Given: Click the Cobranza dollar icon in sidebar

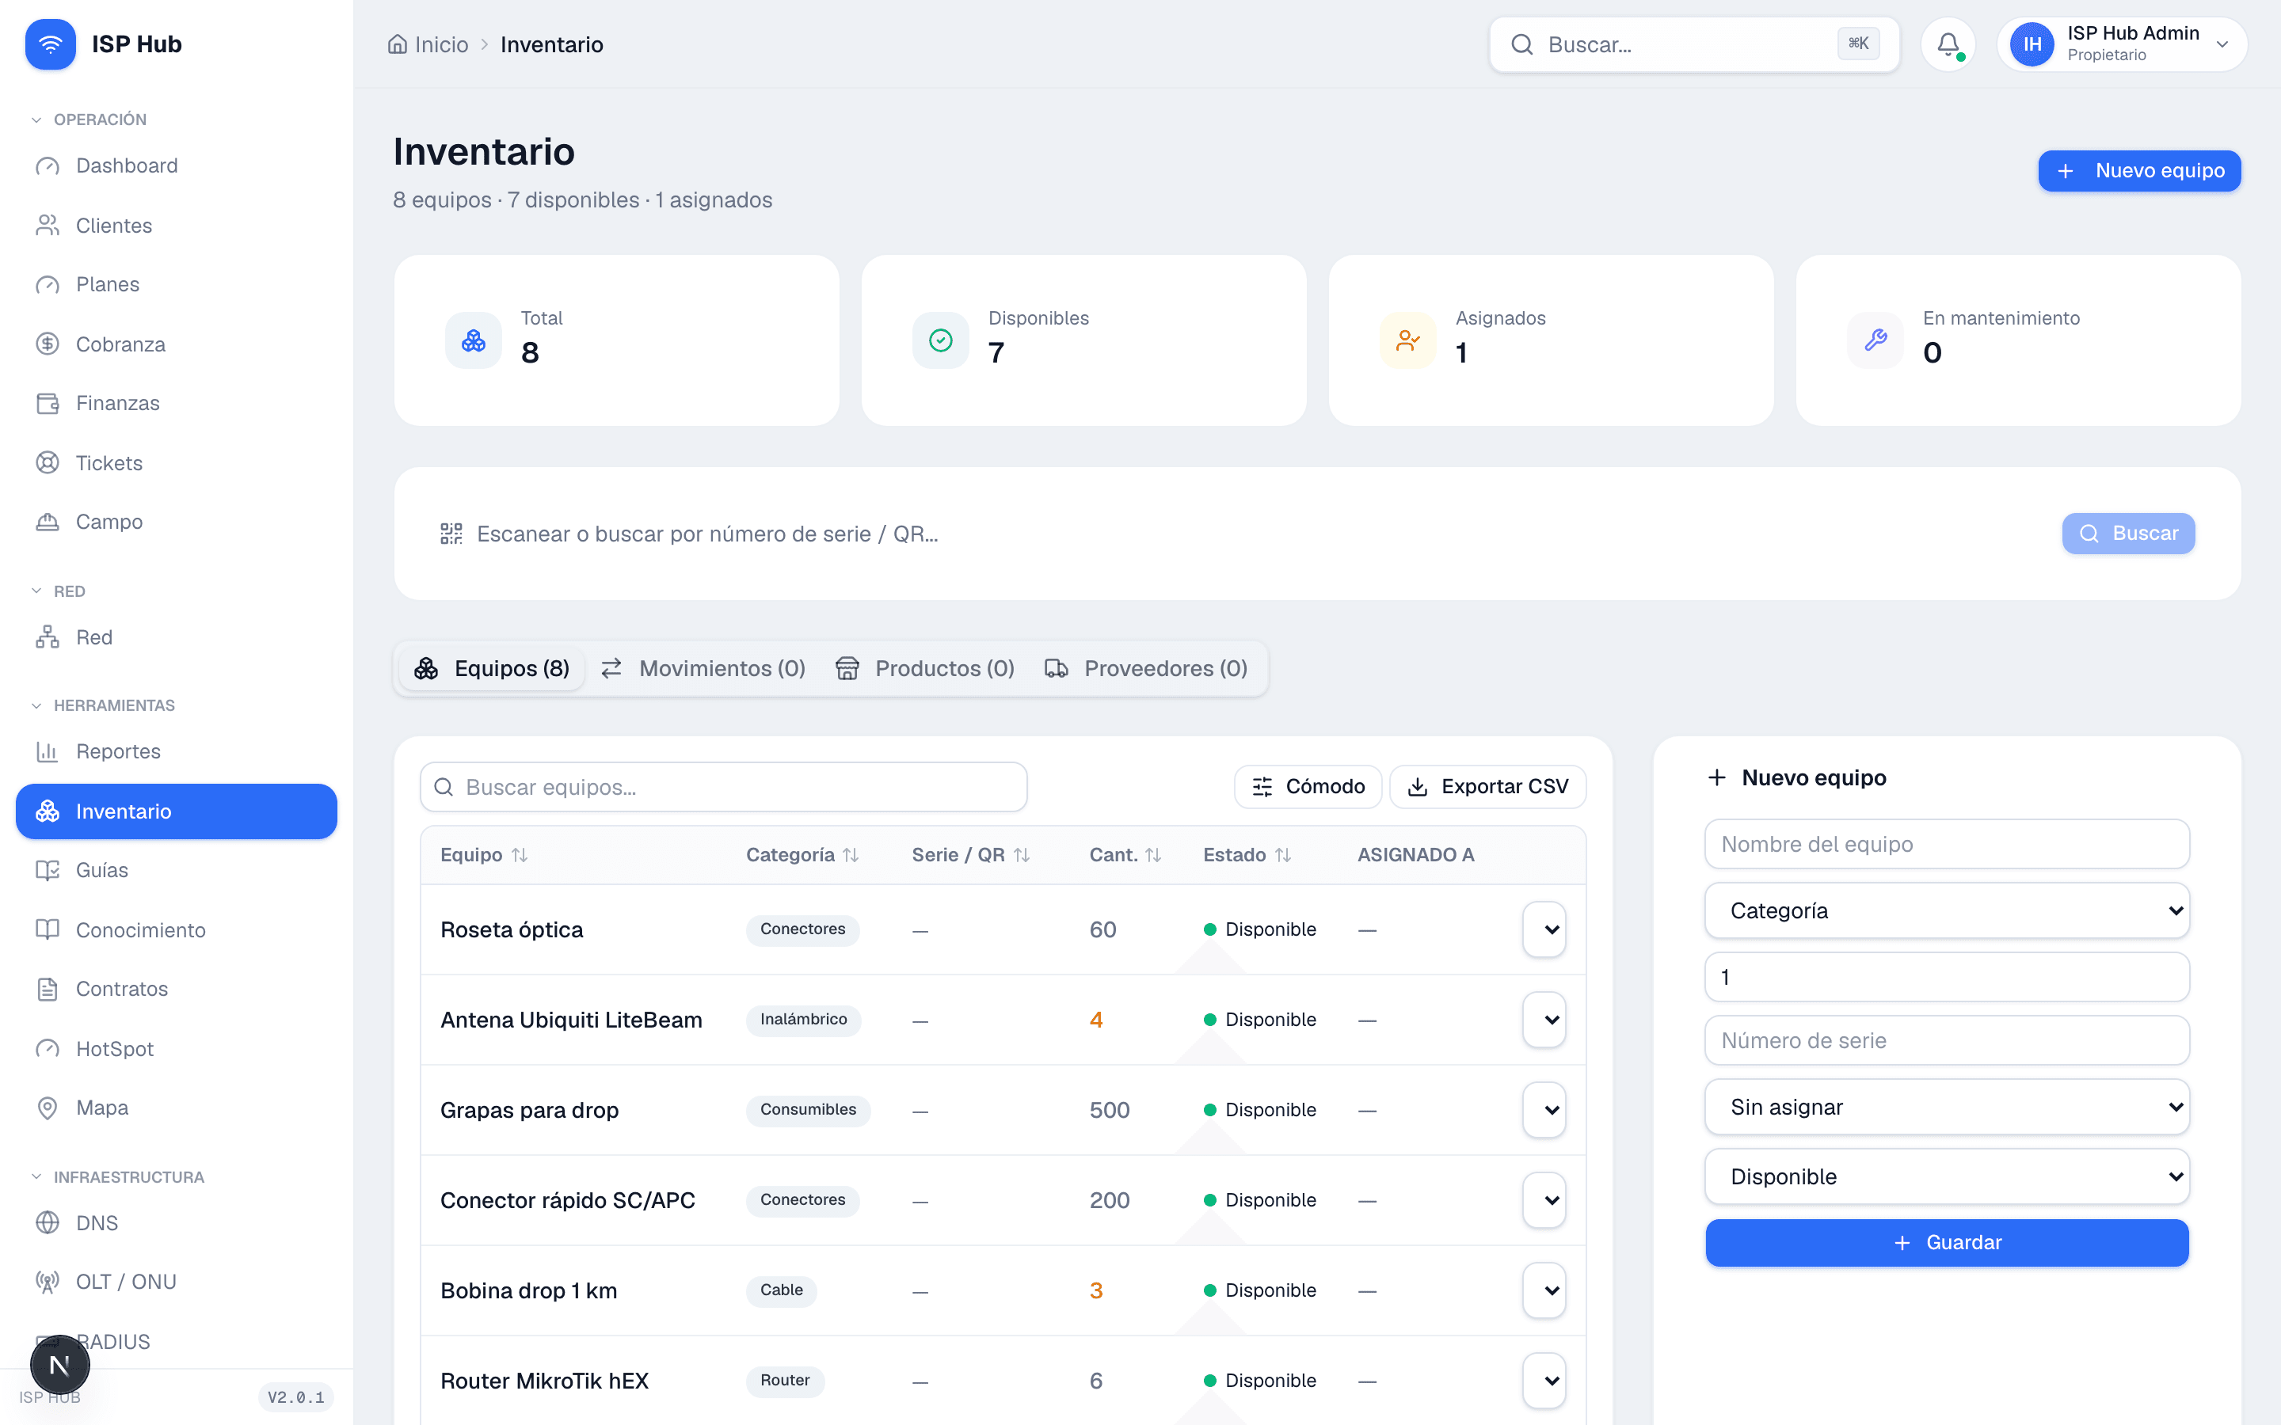Looking at the screenshot, I should click(x=48, y=344).
